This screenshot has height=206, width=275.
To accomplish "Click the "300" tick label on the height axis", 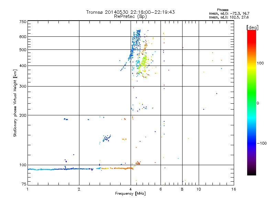I will pyautogui.click(x=23, y=87).
